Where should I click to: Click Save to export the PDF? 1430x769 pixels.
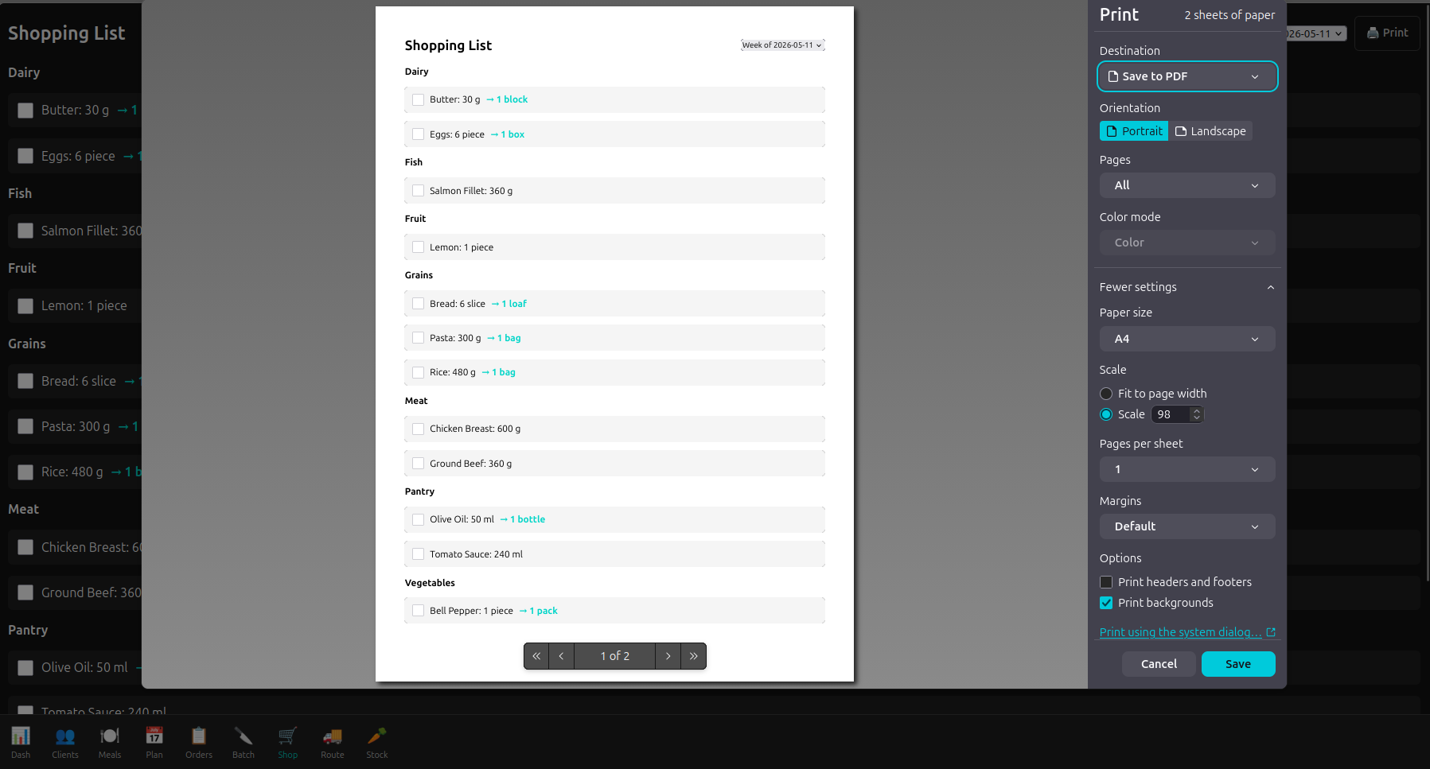pyautogui.click(x=1238, y=664)
